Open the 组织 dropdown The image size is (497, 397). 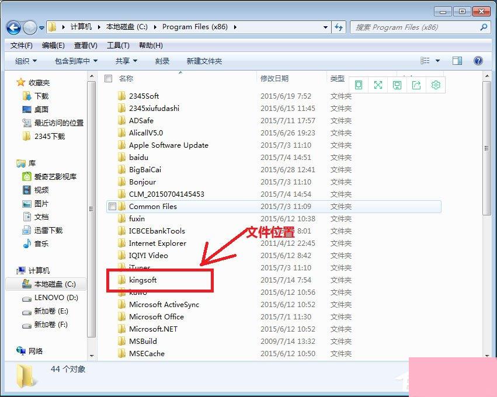tap(26, 61)
